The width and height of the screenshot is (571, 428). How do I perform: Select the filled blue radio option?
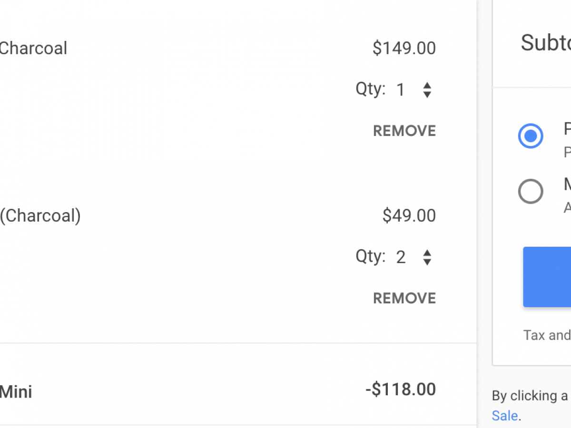point(530,136)
